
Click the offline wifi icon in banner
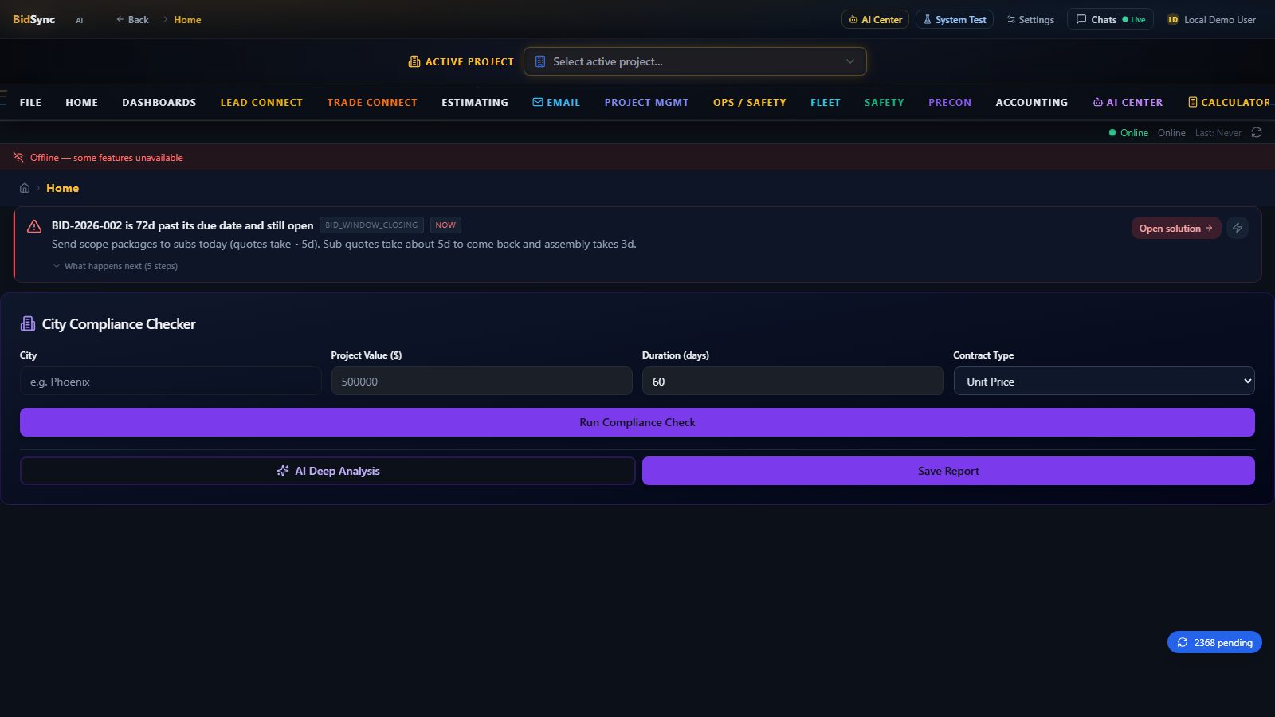pos(18,157)
